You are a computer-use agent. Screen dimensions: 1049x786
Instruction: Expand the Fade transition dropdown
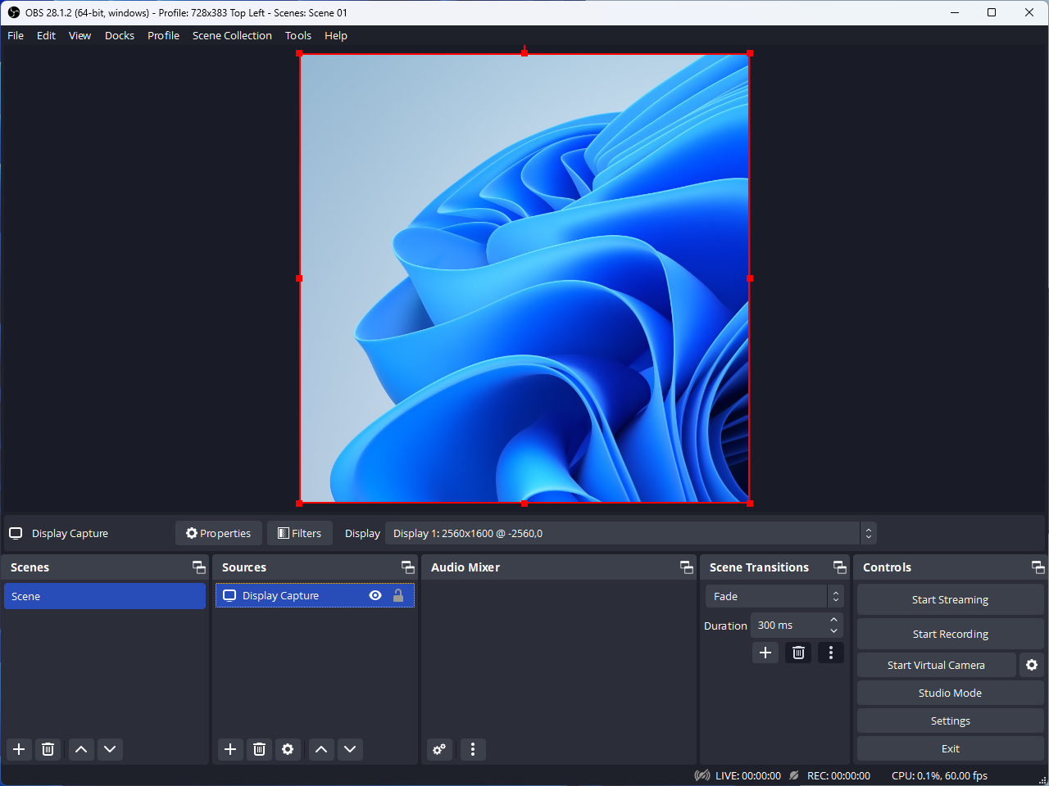774,596
